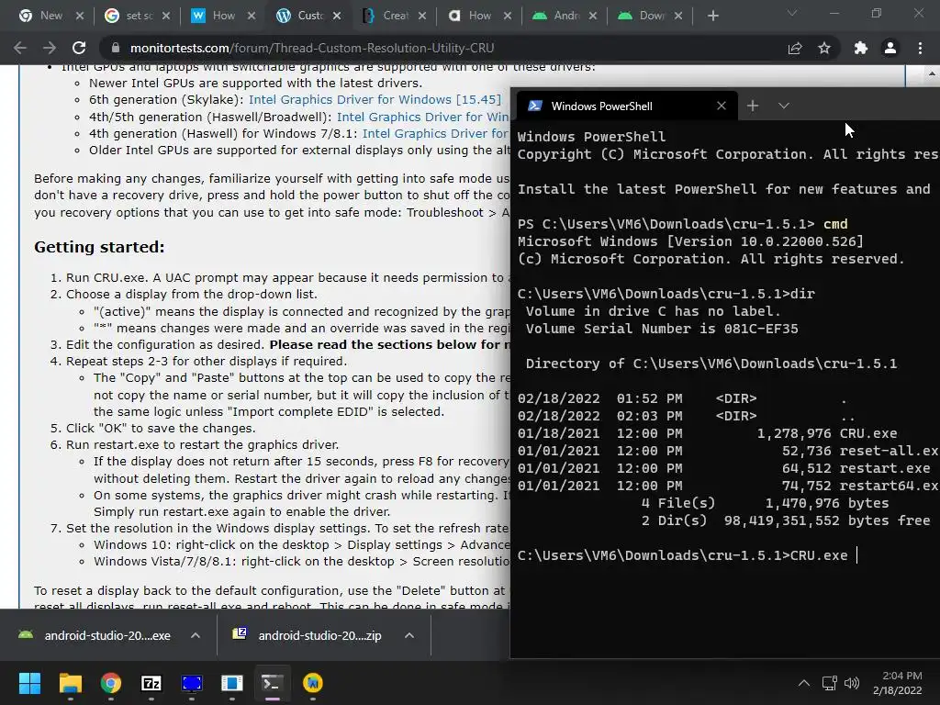Close the Windows PowerShell tab
This screenshot has height=705, width=940.
(x=722, y=106)
